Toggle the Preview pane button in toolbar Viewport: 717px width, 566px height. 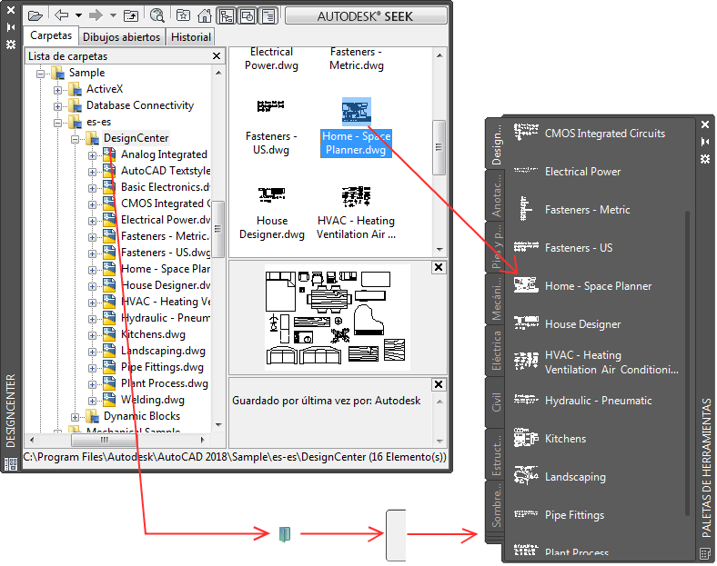click(x=247, y=16)
